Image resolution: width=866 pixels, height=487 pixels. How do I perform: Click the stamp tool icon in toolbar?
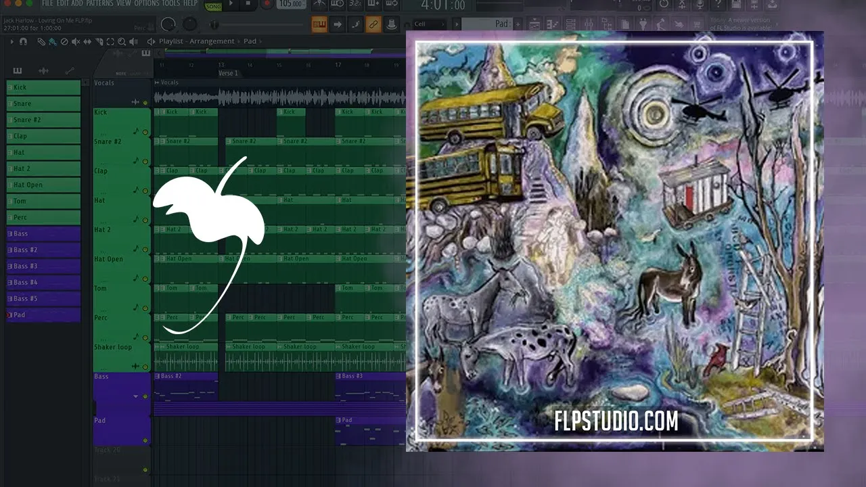click(x=390, y=25)
